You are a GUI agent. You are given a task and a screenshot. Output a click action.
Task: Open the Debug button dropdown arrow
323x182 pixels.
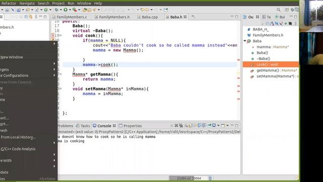pos(61,10)
